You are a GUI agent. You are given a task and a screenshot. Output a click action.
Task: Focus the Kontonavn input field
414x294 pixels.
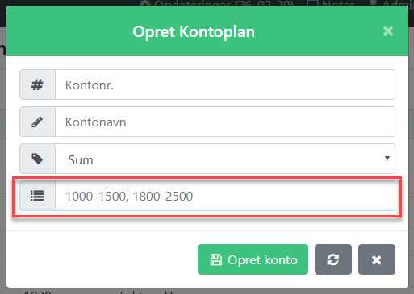225,122
